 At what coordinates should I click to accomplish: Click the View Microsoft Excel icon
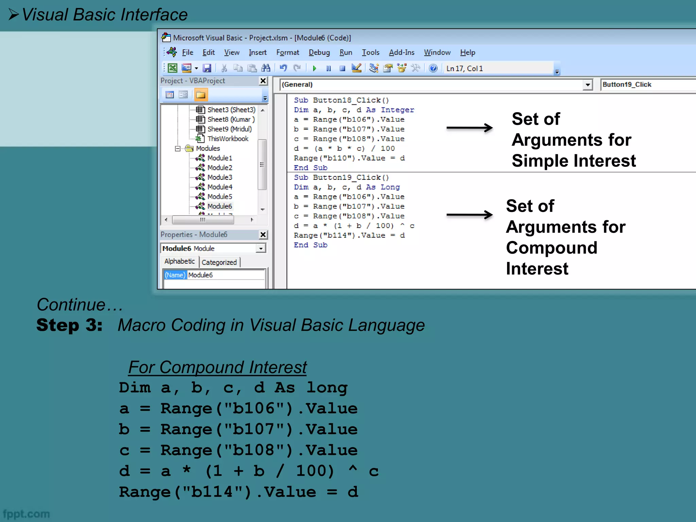tap(173, 68)
